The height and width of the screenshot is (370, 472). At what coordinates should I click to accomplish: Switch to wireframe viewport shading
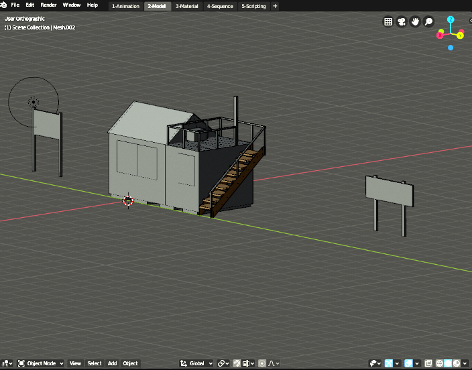click(x=440, y=363)
